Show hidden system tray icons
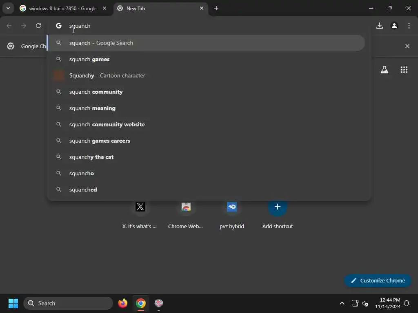The height and width of the screenshot is (313, 418). pyautogui.click(x=342, y=303)
